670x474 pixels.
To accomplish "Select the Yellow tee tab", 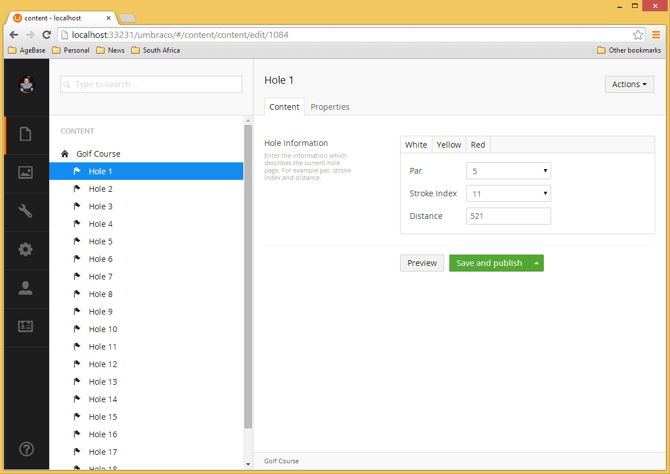I will coord(449,145).
